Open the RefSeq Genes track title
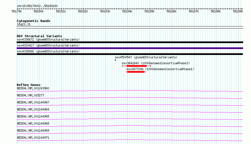 29,85
